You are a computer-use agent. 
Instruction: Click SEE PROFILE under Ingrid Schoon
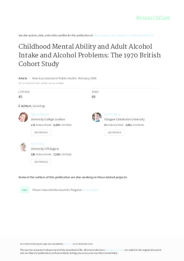[41, 132]
